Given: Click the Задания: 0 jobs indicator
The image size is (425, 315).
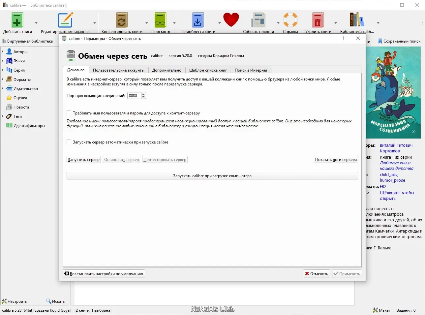Looking at the screenshot, I should pyautogui.click(x=406, y=310).
